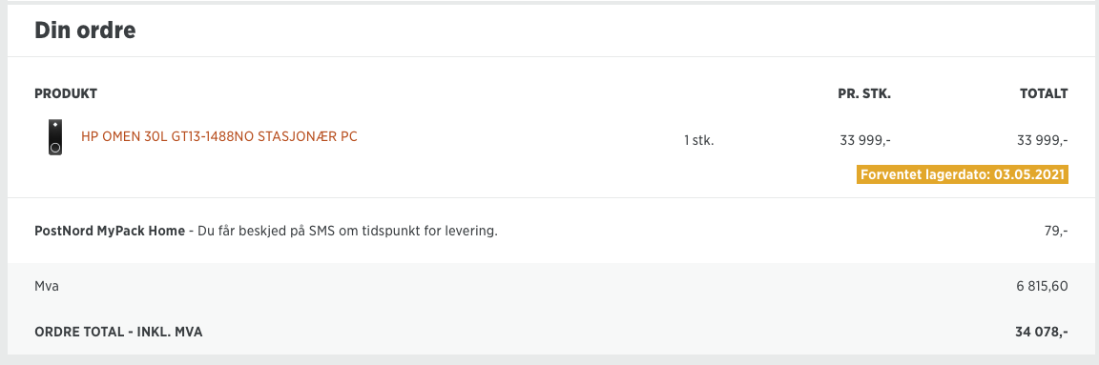
Task: Click the circular fan ring on tower image
Action: coord(55,148)
